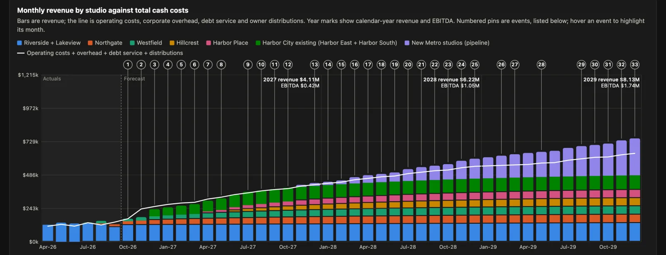666x255 pixels.
Task: Click event pin number 31
Action: 608,65
